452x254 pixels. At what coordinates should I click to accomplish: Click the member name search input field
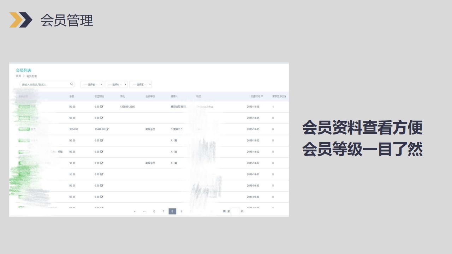(x=44, y=85)
